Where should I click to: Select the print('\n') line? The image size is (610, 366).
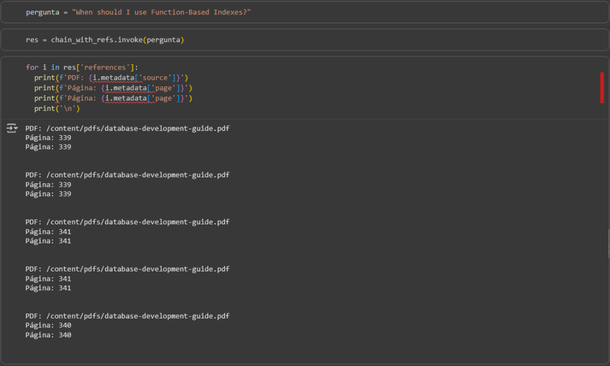[x=57, y=108]
